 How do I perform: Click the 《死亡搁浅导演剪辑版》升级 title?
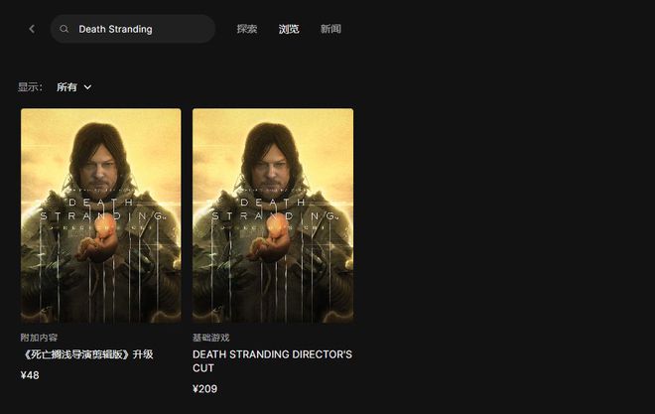[87, 354]
